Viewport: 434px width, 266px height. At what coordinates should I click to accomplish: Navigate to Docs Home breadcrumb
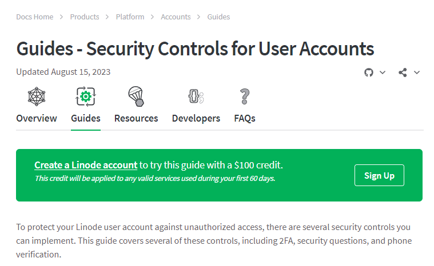coord(35,17)
